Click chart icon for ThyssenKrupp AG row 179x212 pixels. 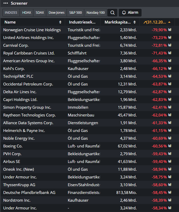point(170,185)
